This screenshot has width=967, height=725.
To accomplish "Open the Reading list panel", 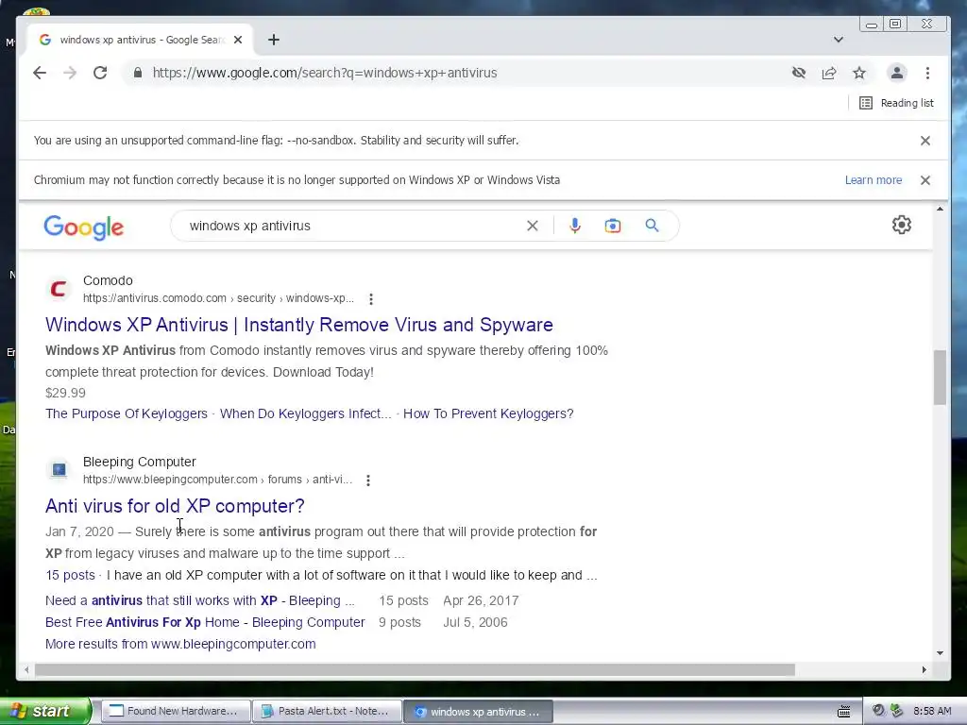I will (897, 103).
